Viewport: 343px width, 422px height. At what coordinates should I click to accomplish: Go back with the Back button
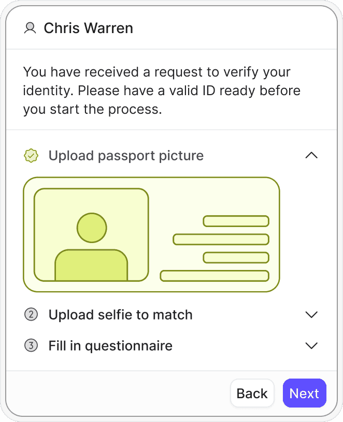click(252, 393)
